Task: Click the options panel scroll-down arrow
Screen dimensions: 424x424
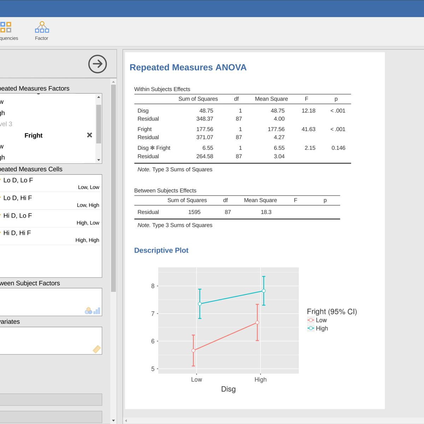Action: coord(113,420)
